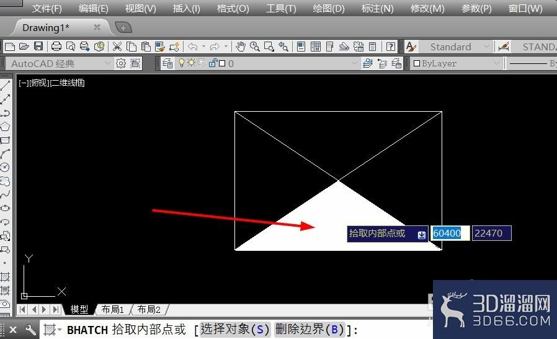Click the Layer Previous icon
This screenshot has width=557, height=339.
tap(382, 63)
